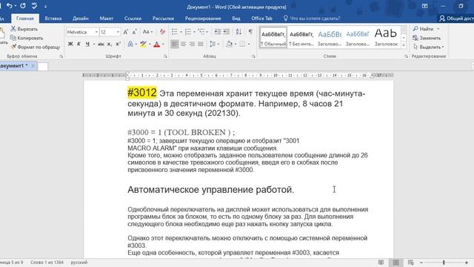Apply bulleted list

click(175, 32)
